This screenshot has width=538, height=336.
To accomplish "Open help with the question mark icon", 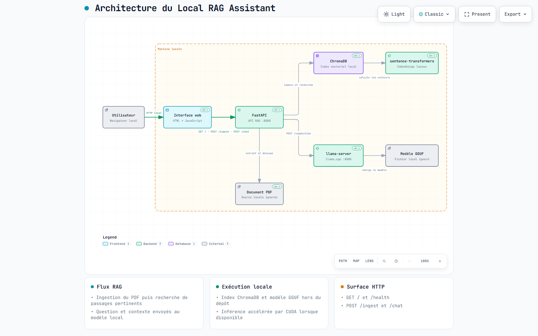I will pos(396,261).
